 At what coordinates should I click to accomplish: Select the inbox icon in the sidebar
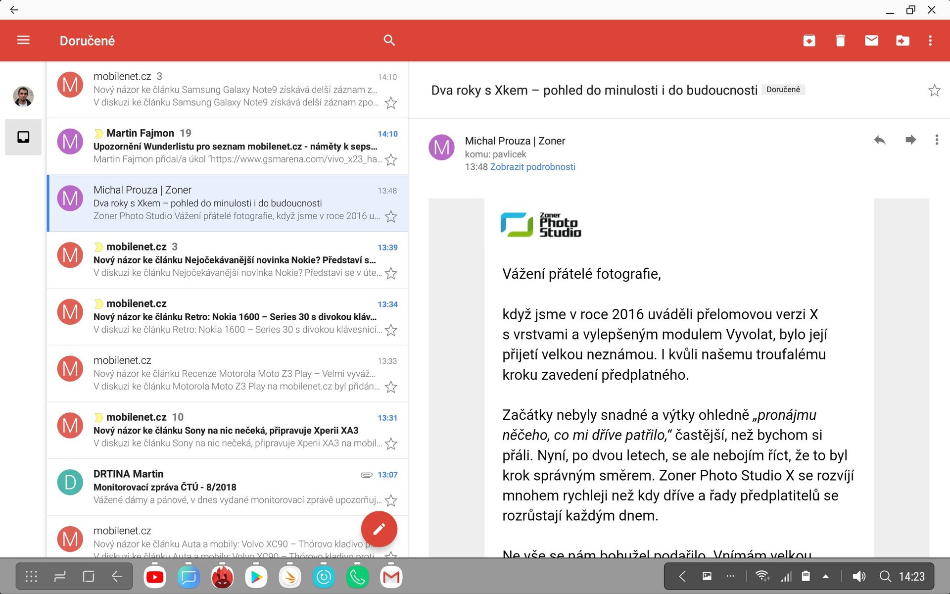(23, 137)
